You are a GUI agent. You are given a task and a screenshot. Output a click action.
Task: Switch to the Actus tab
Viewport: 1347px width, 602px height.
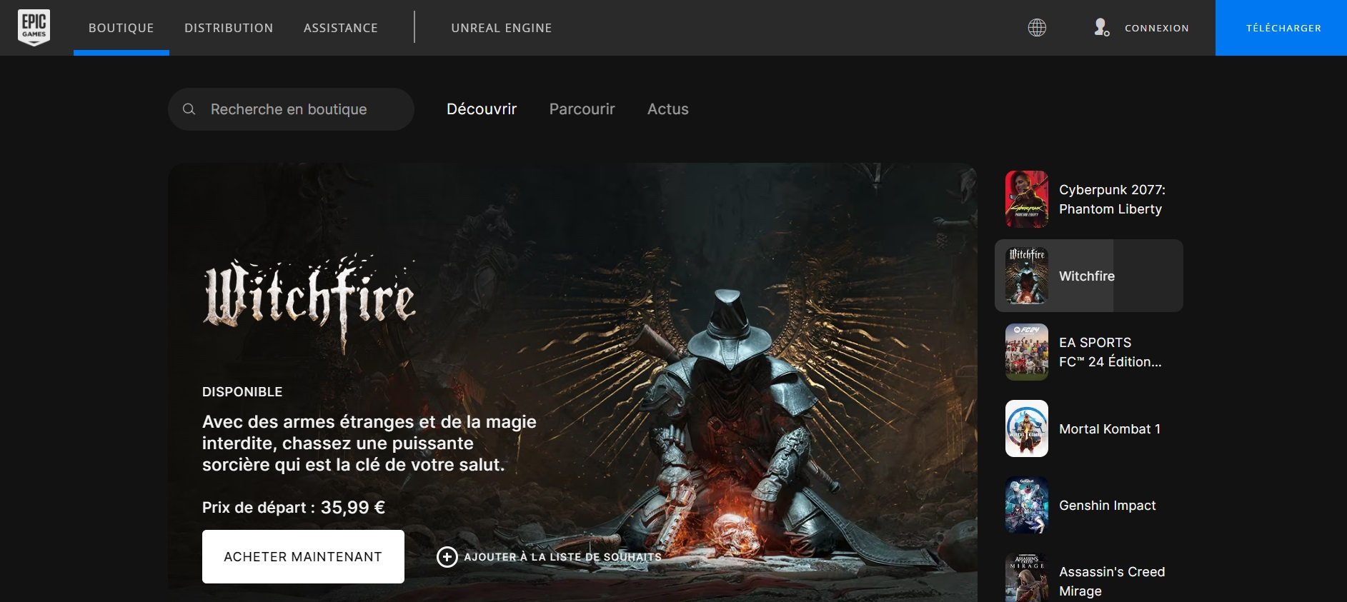(668, 109)
